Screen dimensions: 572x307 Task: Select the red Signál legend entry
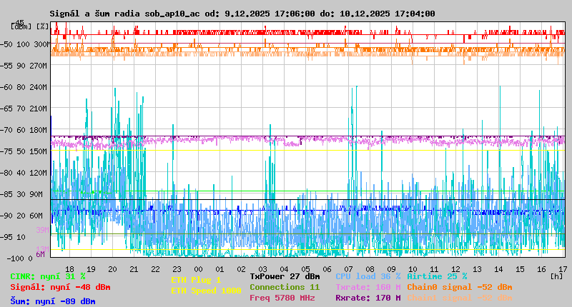click(60, 287)
